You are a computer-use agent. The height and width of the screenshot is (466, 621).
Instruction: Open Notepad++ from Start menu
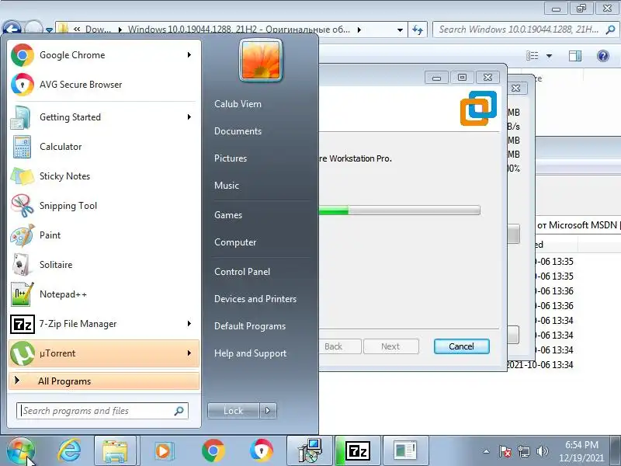(x=103, y=294)
